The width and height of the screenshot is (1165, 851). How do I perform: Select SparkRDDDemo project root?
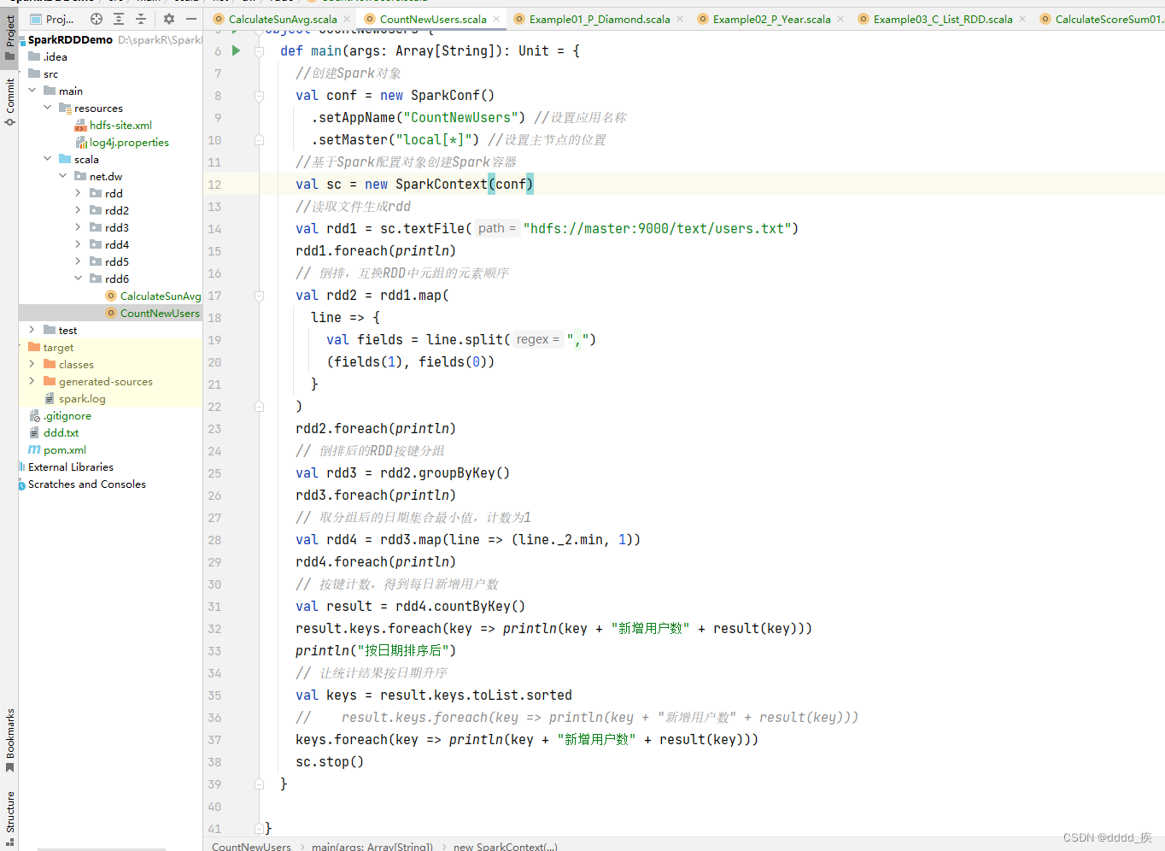click(70, 40)
